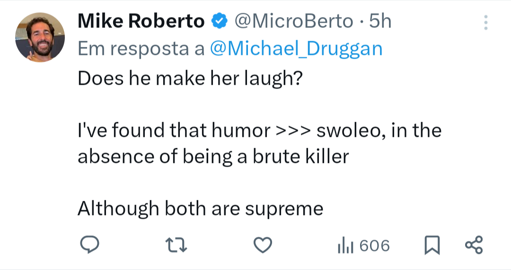Image resolution: width=511 pixels, height=270 pixels.
Task: Click the 606 views count
Action: (x=375, y=245)
